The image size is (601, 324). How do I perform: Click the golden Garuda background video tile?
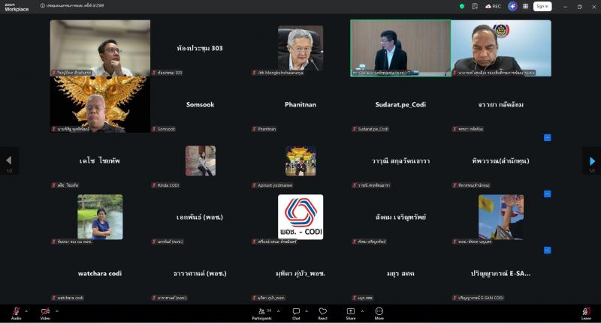100,104
